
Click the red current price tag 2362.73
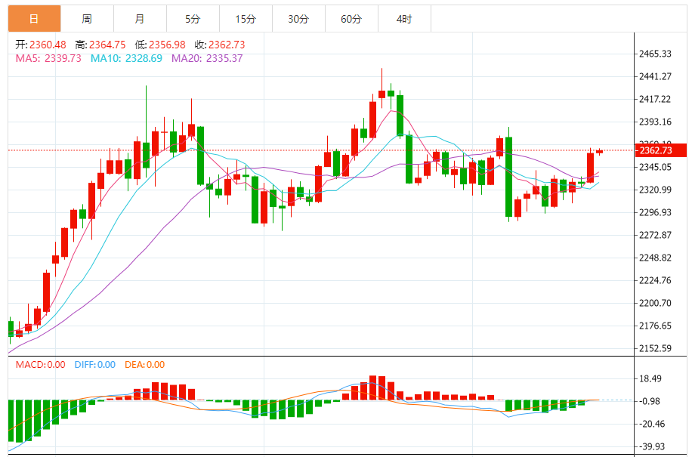pos(661,150)
